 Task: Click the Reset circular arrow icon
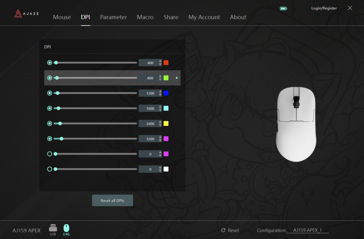click(x=223, y=230)
